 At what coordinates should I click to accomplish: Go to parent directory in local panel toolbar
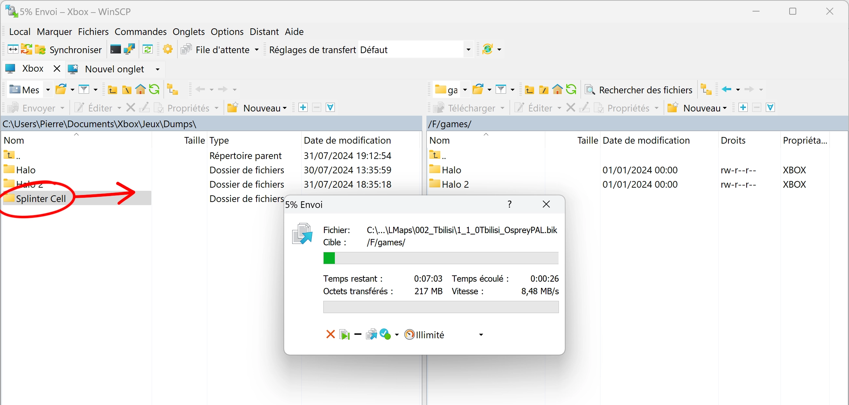pos(112,90)
